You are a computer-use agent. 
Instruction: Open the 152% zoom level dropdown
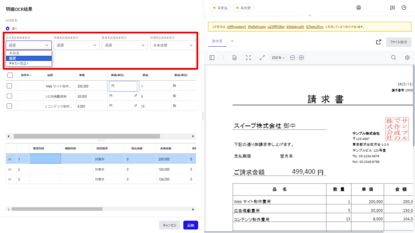(x=278, y=57)
